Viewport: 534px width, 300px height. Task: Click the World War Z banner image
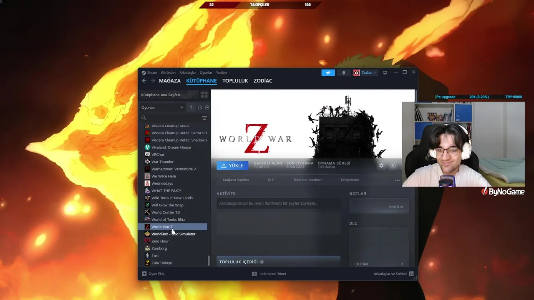point(313,124)
